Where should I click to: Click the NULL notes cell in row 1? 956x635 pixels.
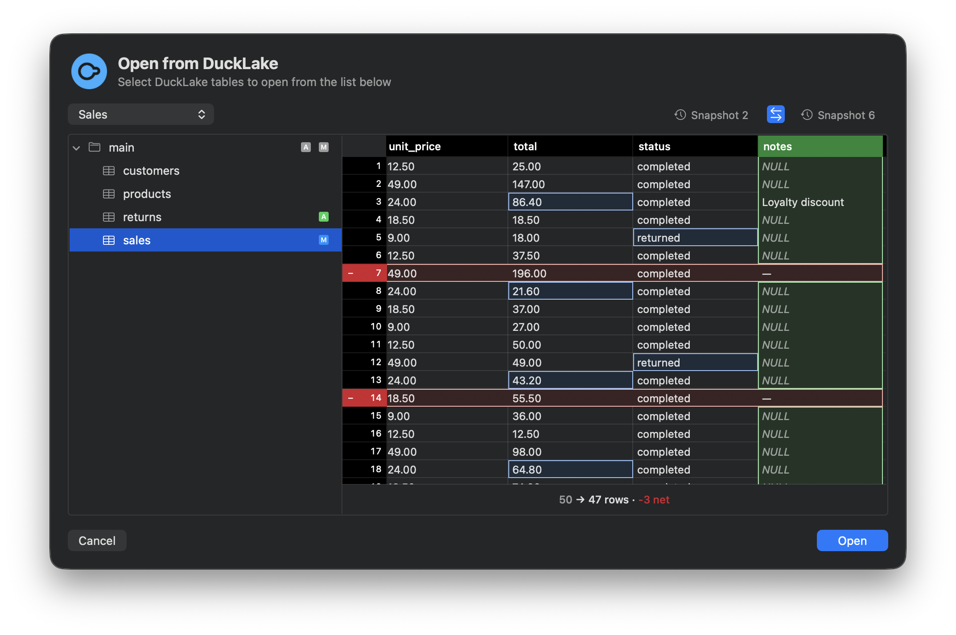(820, 166)
